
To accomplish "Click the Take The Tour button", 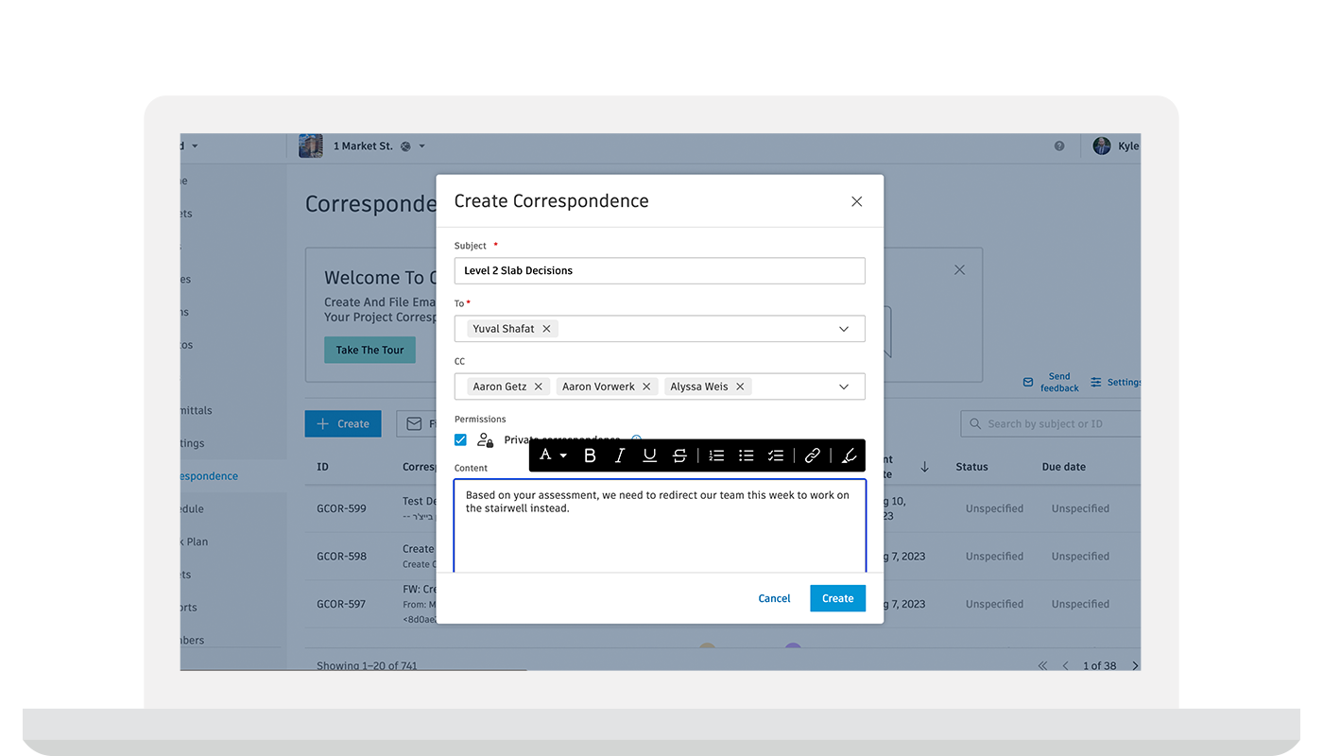I will (x=369, y=350).
